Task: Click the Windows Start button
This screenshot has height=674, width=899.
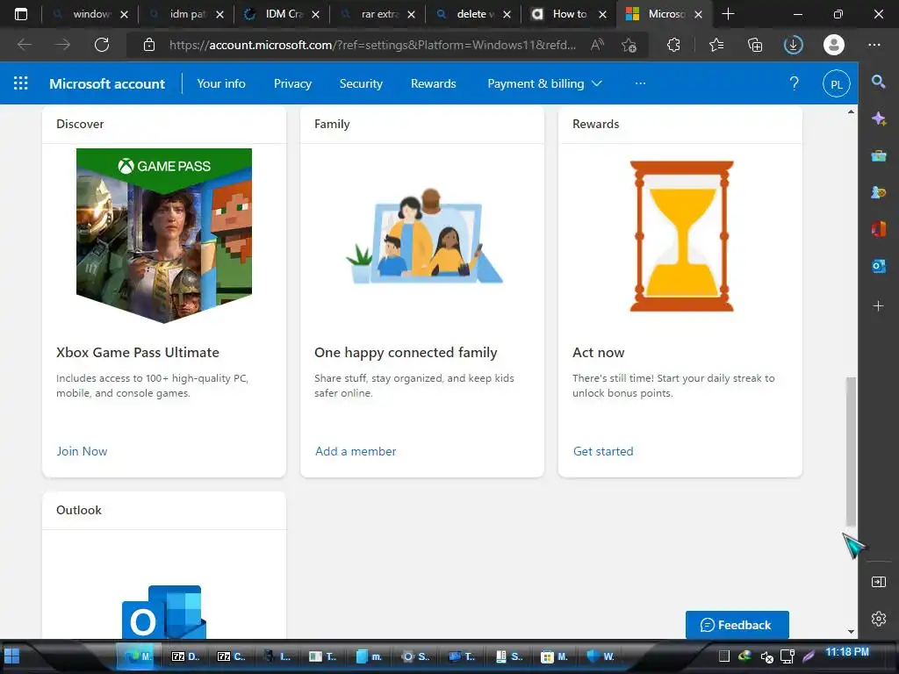Action: coord(12,656)
